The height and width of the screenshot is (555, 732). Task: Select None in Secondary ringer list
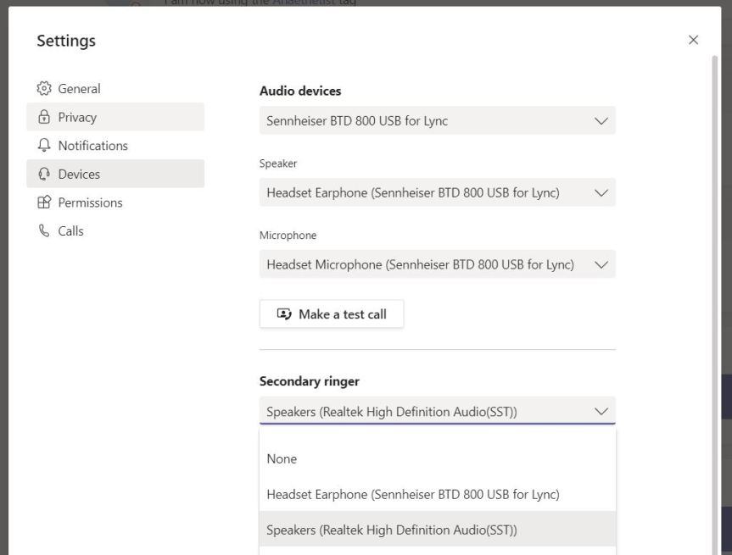coord(282,458)
